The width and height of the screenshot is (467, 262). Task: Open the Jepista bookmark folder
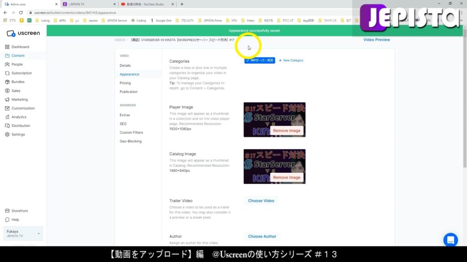pyautogui.click(x=90, y=20)
